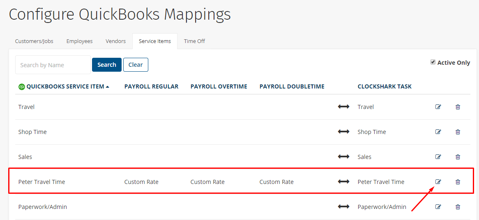Select the Time Off tab
Image resolution: width=479 pixels, height=220 pixels.
pyautogui.click(x=194, y=41)
